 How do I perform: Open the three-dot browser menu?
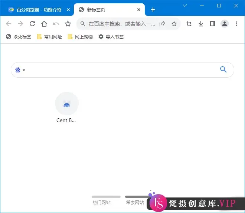coord(236,24)
